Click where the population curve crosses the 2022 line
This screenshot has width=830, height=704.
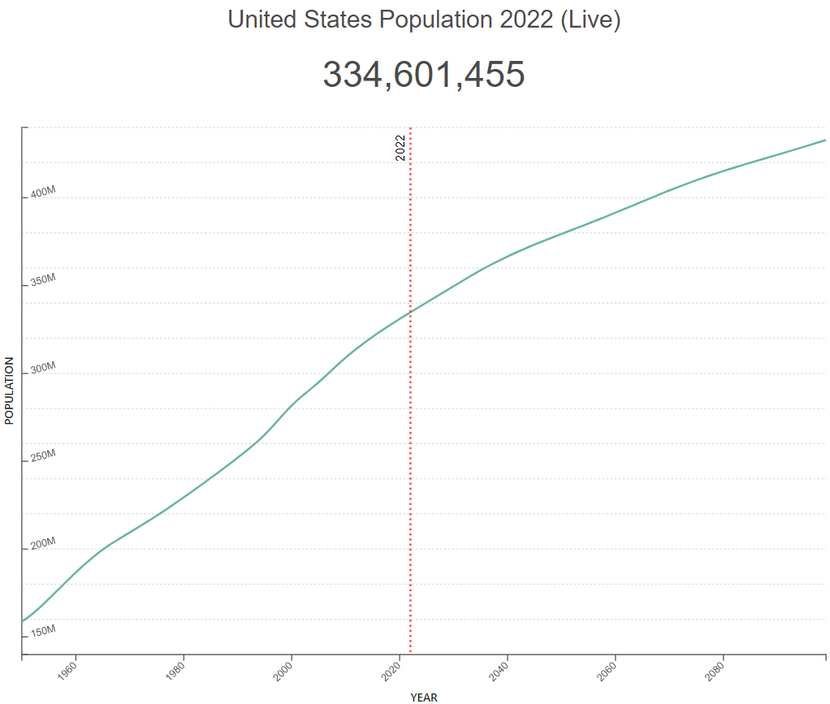click(x=410, y=311)
